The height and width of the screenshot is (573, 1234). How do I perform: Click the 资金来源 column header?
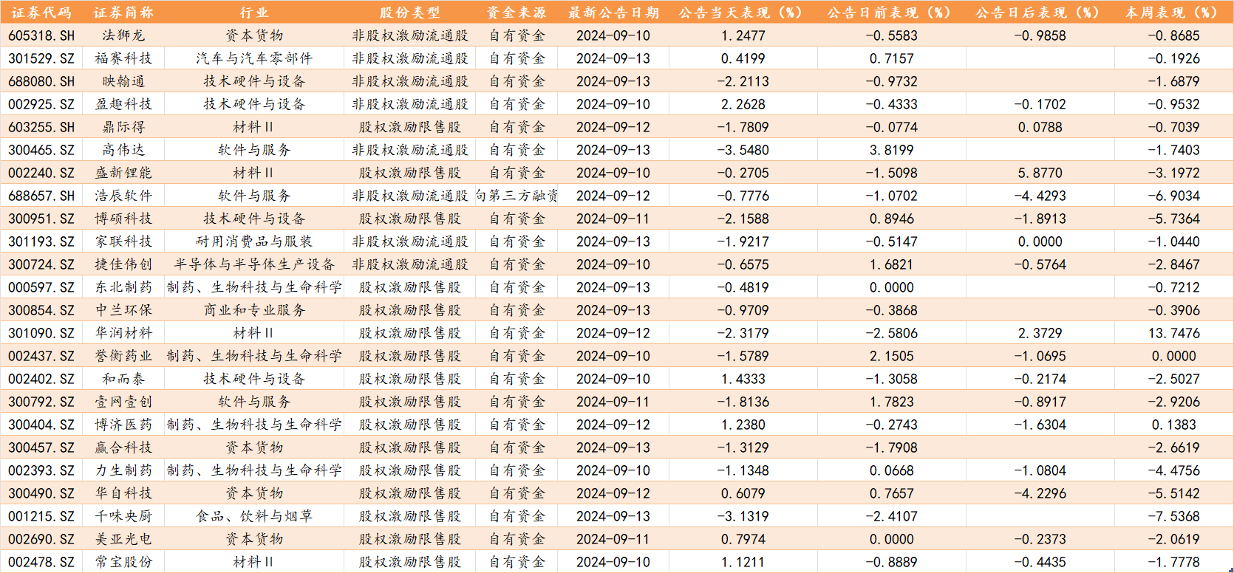(517, 13)
